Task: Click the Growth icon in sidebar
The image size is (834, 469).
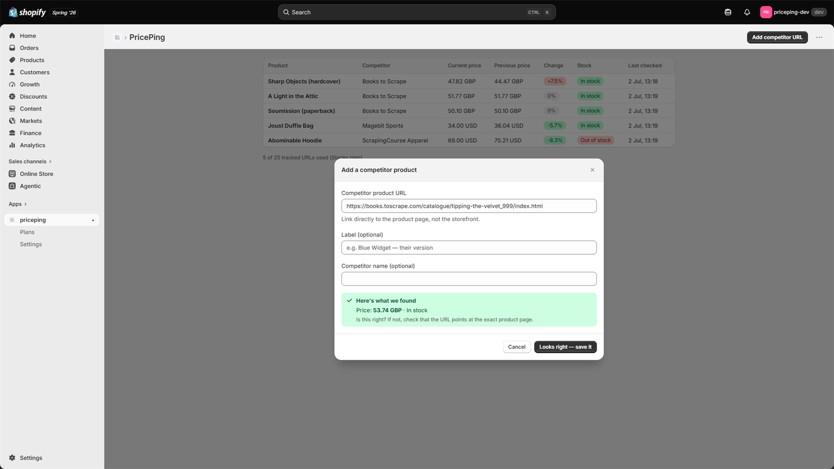Action: (x=12, y=84)
